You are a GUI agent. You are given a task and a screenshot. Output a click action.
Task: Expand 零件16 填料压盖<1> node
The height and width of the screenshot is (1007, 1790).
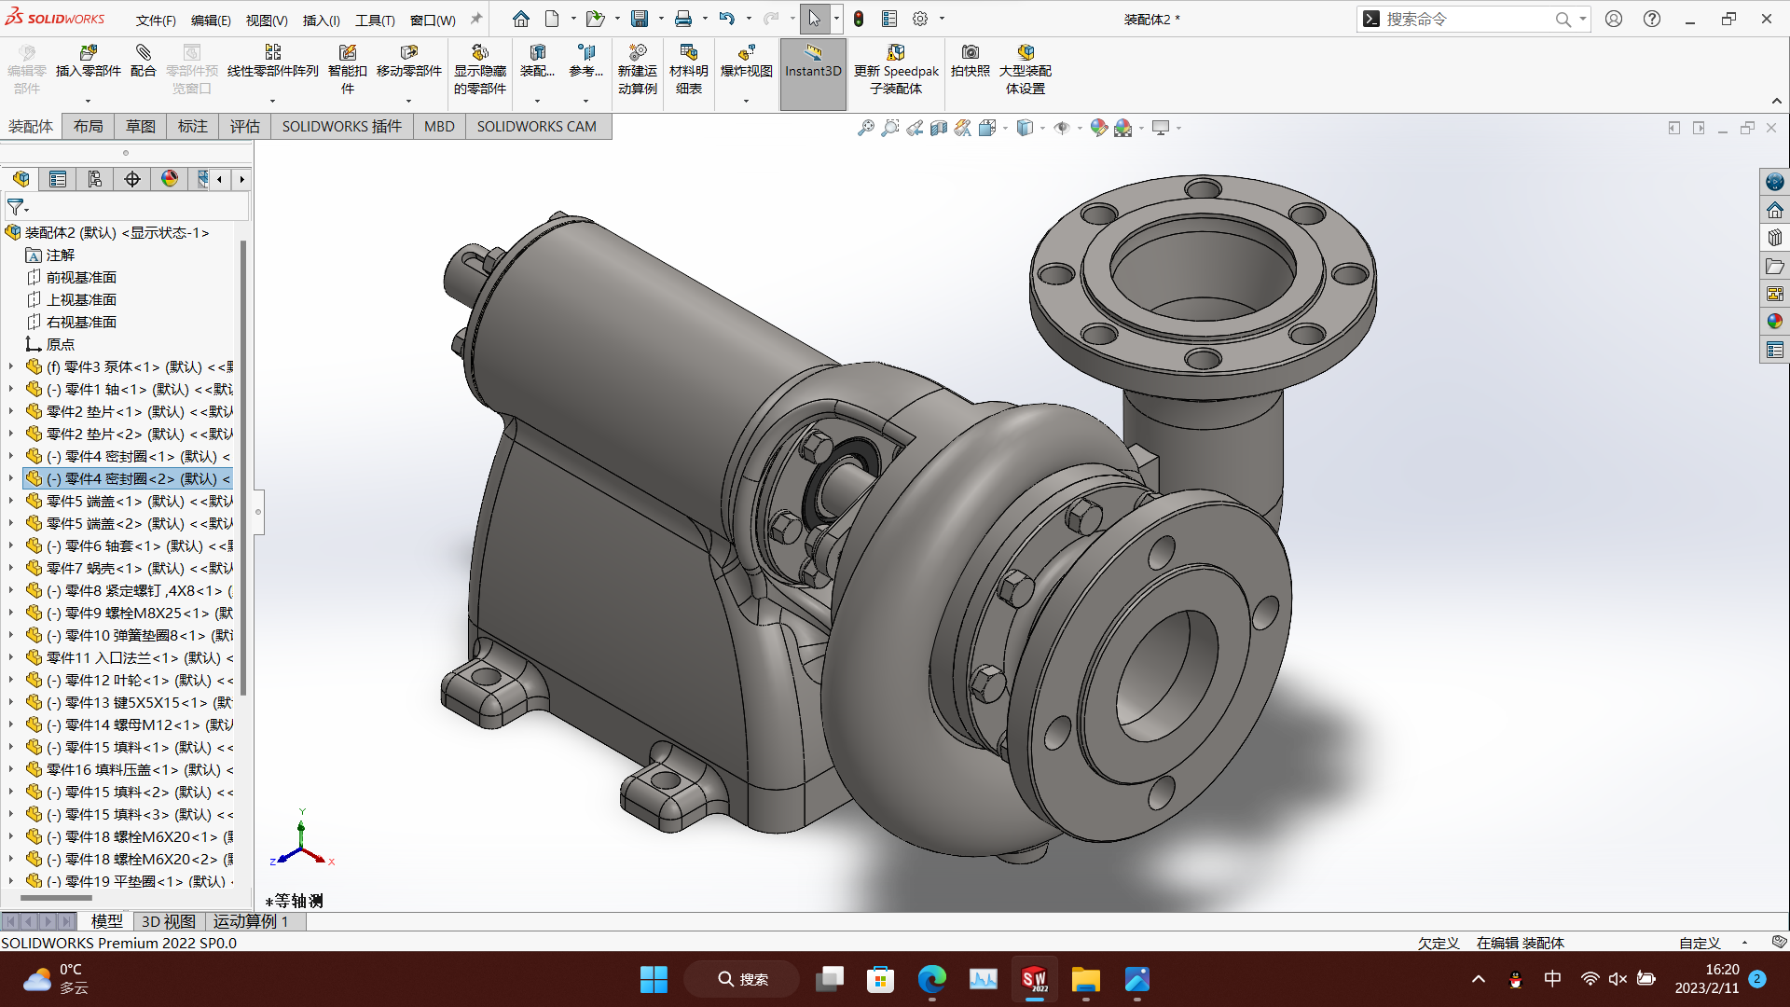point(11,769)
